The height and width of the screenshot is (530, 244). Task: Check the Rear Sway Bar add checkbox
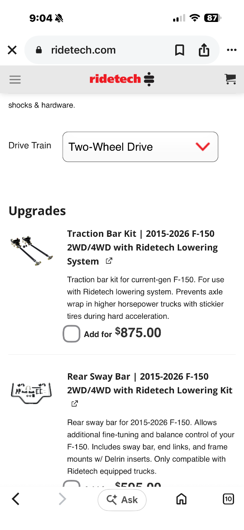coord(71,484)
